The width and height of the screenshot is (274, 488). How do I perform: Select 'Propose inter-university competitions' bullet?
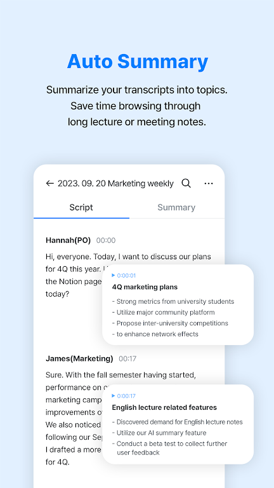pos(170,323)
